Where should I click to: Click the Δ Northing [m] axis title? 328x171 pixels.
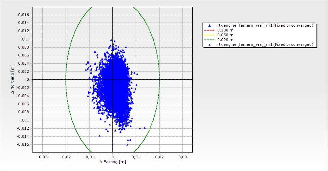pos(13,80)
